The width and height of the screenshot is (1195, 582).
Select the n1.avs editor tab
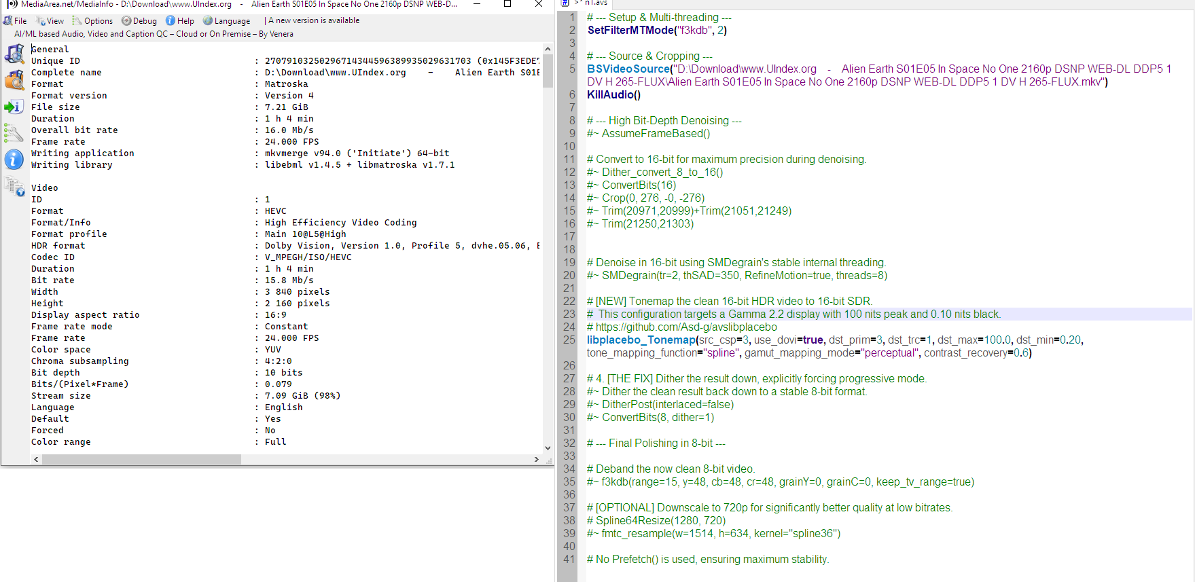click(596, 3)
